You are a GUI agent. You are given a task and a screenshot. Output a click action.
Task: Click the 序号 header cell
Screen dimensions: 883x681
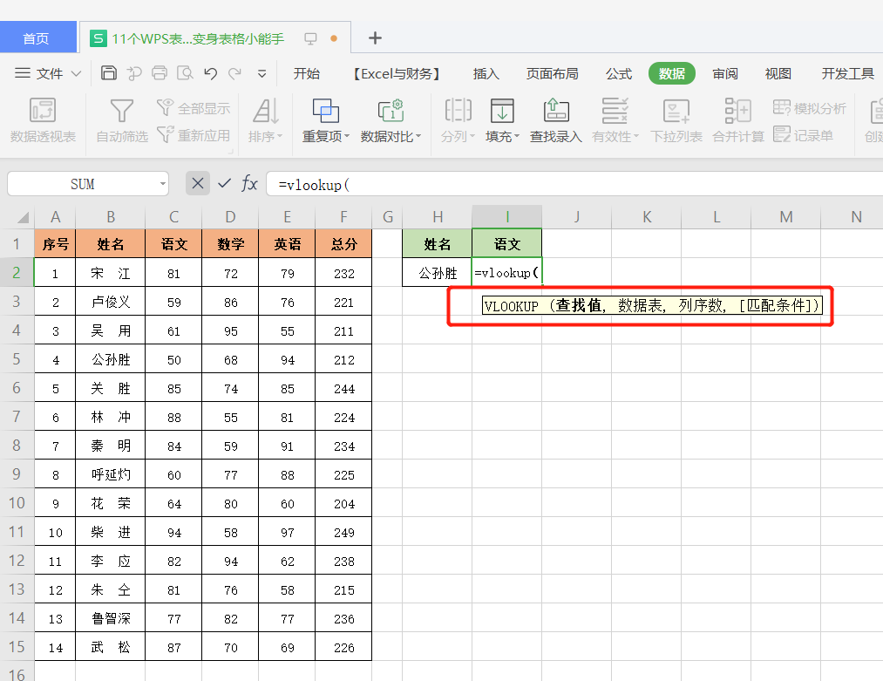(55, 244)
